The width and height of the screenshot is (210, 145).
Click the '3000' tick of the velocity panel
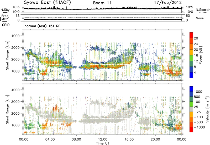[15, 102]
